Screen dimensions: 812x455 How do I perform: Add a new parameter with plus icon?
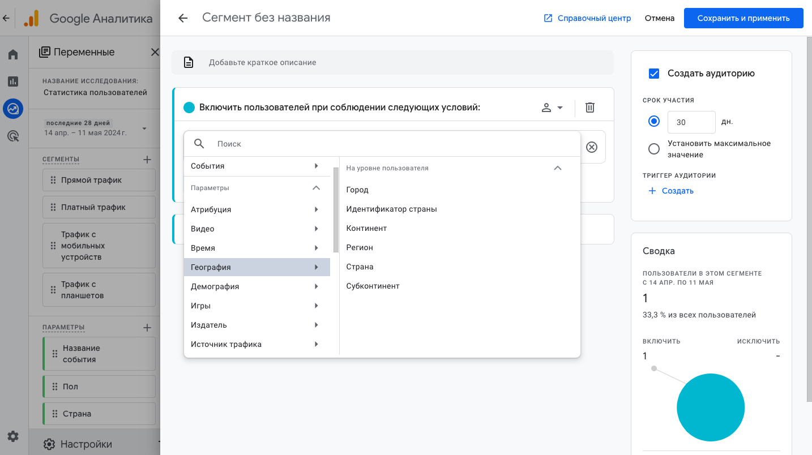click(x=147, y=327)
